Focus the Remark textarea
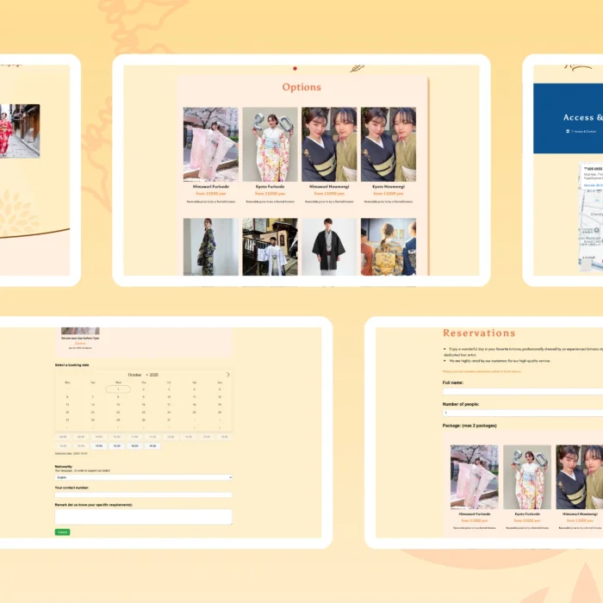The image size is (603, 603). [x=144, y=517]
